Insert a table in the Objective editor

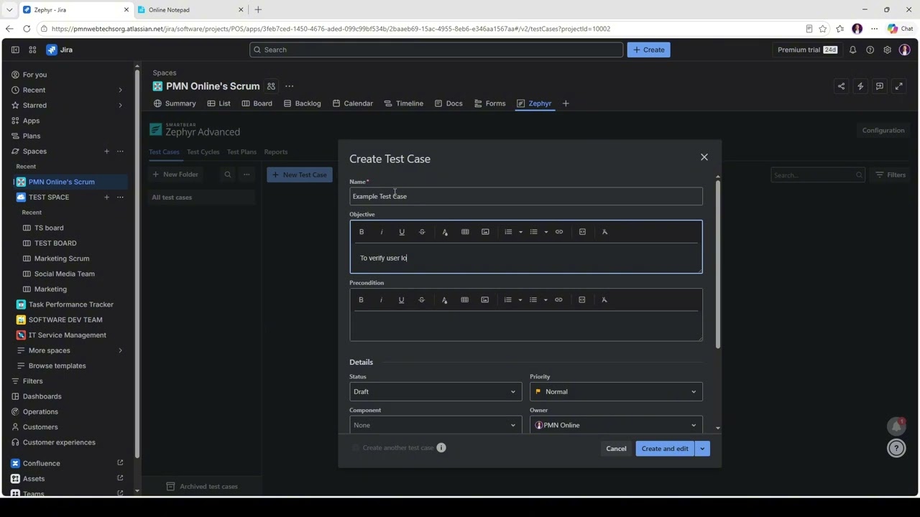click(465, 232)
